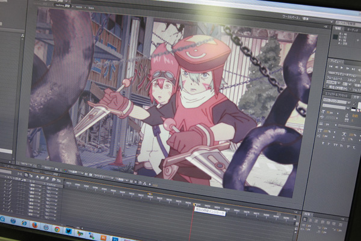Toggle faux italic in character panel
This screenshot has height=241, width=361.
click(x=329, y=144)
